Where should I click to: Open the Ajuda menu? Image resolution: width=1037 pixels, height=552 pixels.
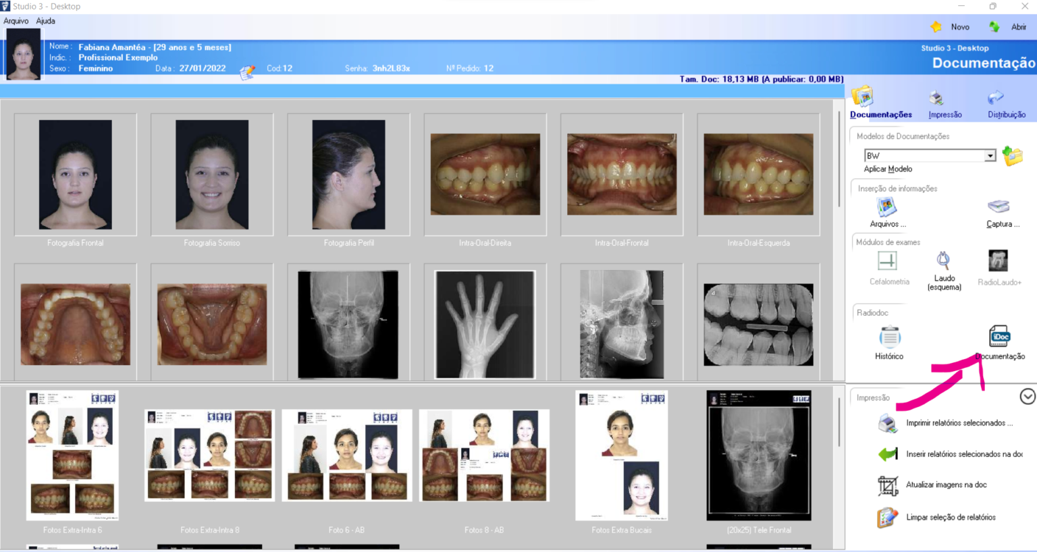[x=46, y=21]
